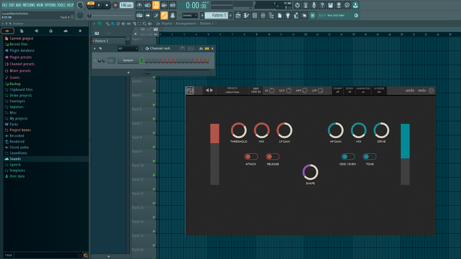Click the playlist magnet snap icon
This screenshot has width=461, height=259.
coord(99,24)
